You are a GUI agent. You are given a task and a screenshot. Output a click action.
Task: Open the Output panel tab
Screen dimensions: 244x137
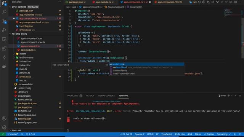coord(90,96)
